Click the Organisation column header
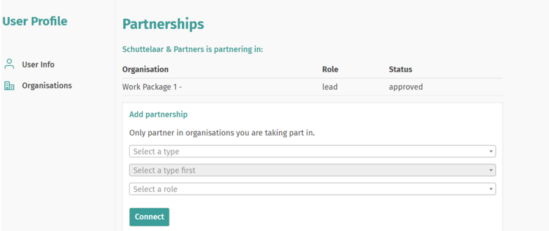This screenshot has width=549, height=231. 145,69
